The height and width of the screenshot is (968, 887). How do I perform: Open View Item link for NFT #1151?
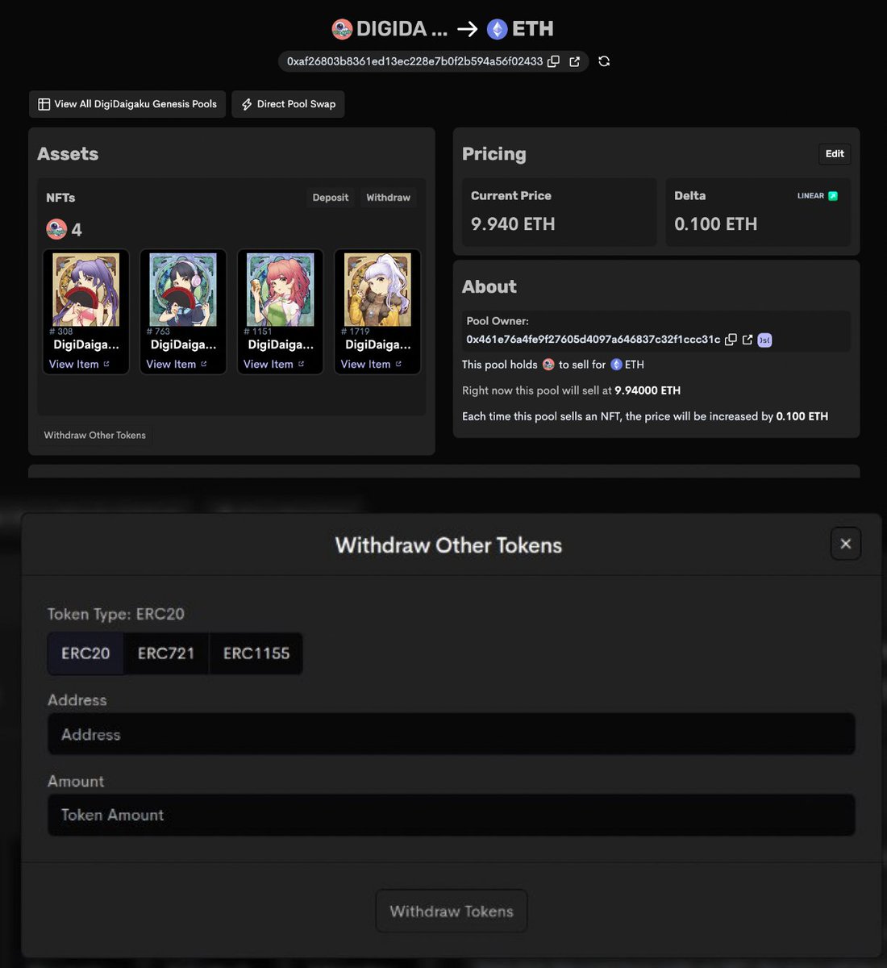[274, 365]
